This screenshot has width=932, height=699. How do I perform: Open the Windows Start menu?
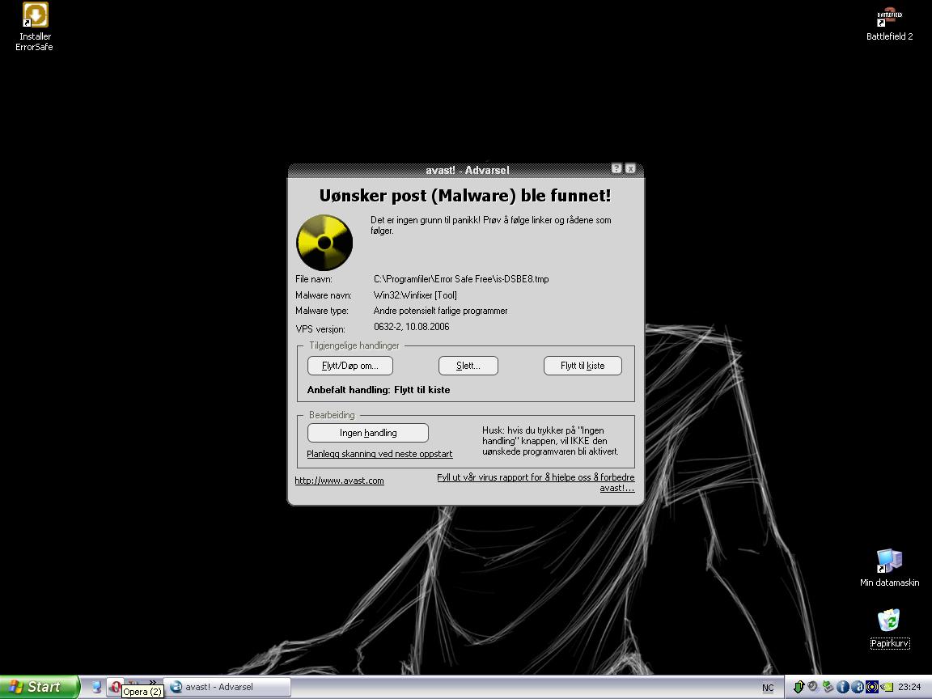39,687
